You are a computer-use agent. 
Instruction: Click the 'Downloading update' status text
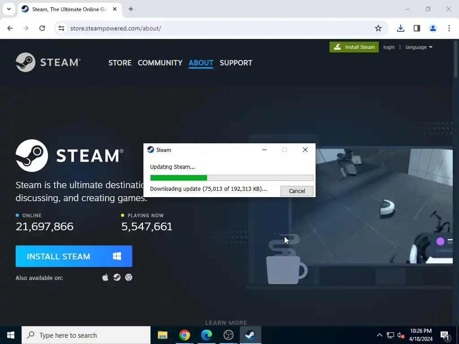click(208, 189)
